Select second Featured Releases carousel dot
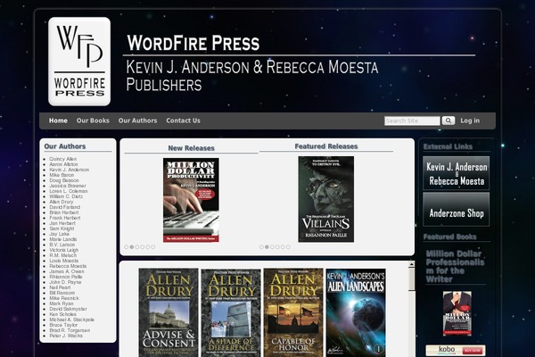535x357 pixels. [267, 246]
